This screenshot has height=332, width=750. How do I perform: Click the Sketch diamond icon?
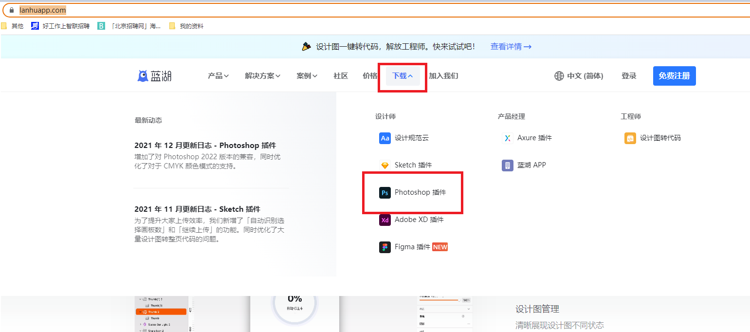click(385, 166)
